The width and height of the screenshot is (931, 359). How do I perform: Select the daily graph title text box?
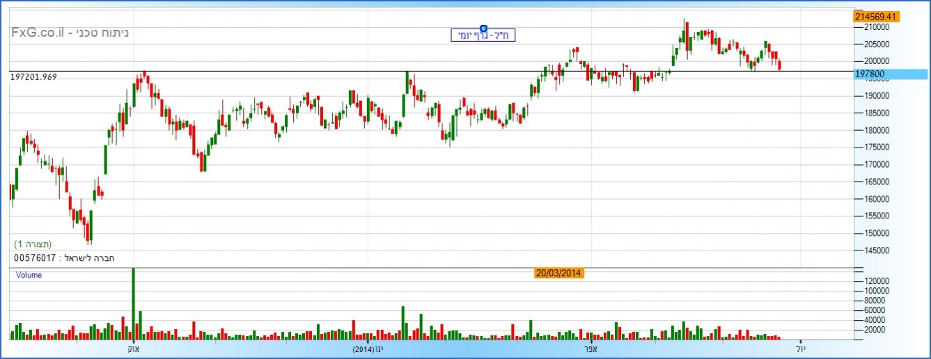click(483, 35)
